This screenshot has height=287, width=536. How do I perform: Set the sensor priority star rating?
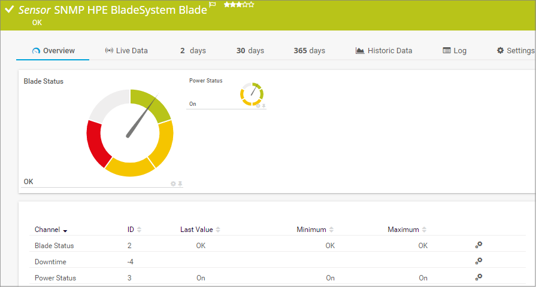click(238, 5)
